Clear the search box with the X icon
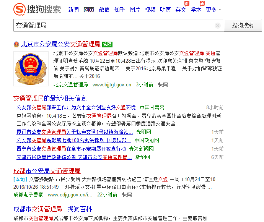264x222 pixels. tap(218, 26)
